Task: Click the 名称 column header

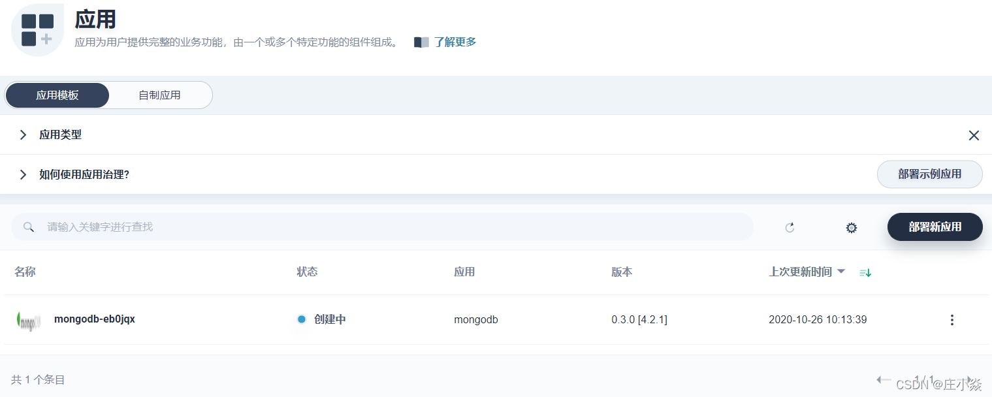Action: pos(25,272)
